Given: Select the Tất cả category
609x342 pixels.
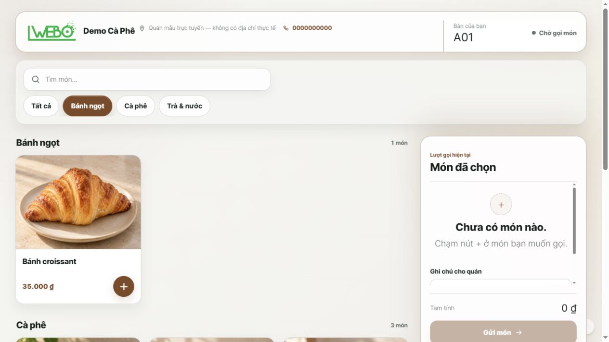Looking at the screenshot, I should coord(41,106).
